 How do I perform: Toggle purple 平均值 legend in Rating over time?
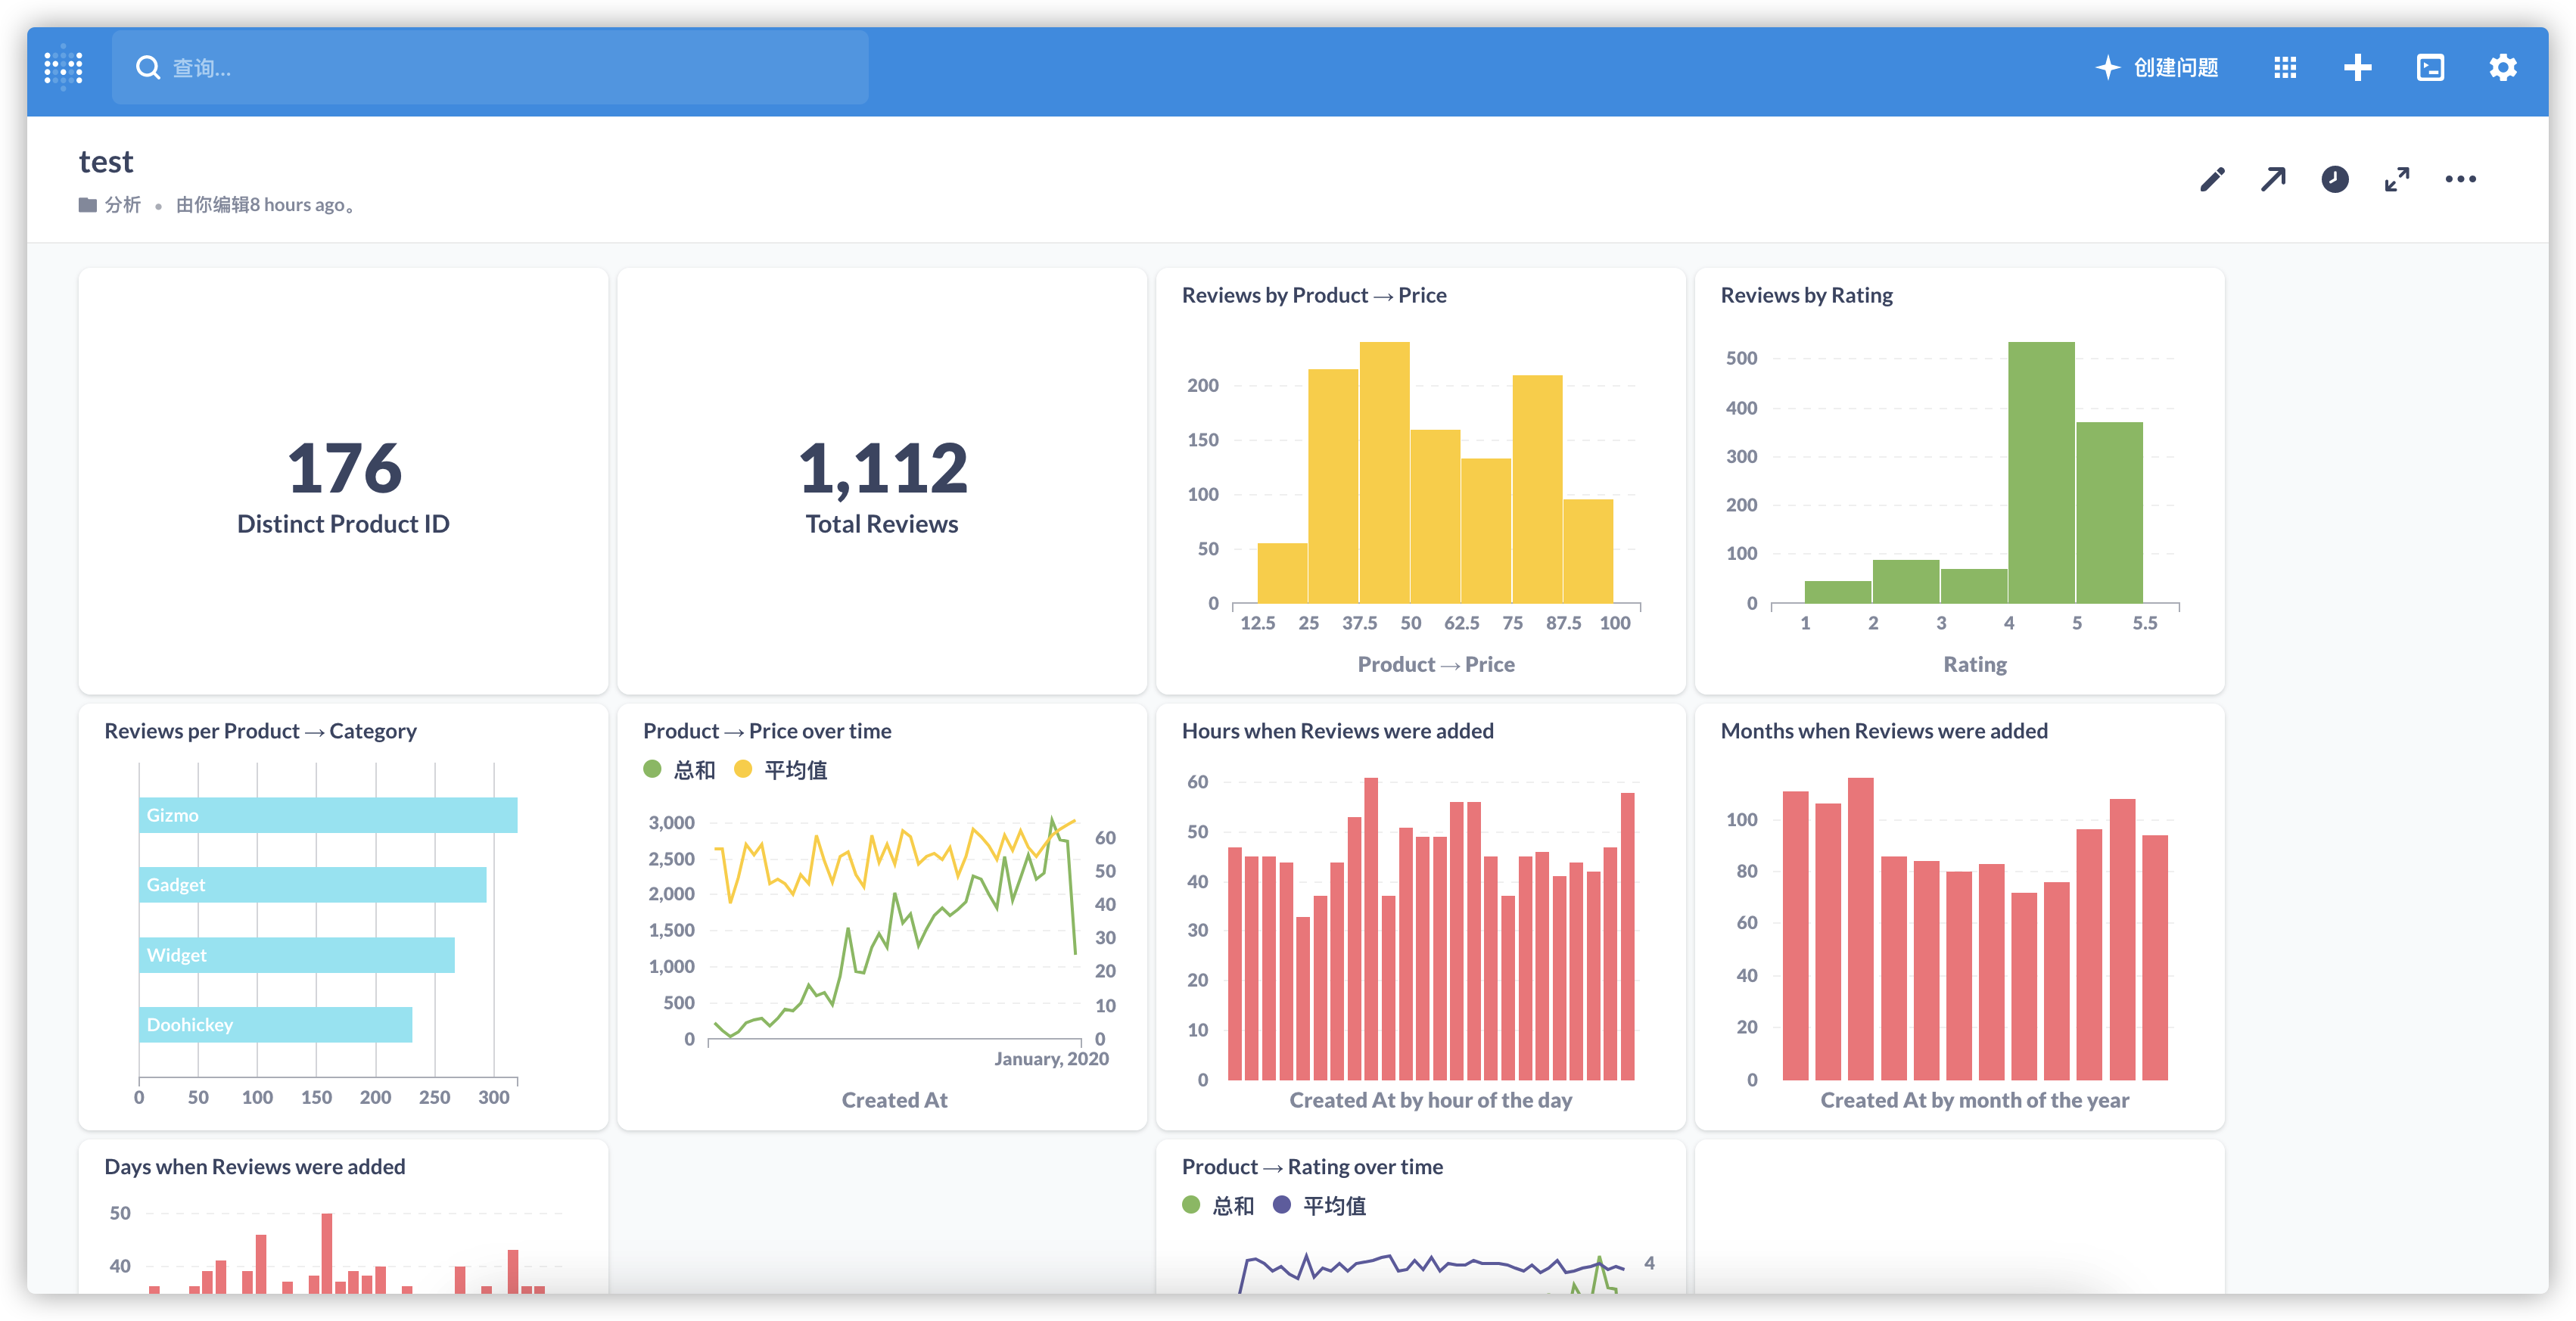coord(1319,1205)
